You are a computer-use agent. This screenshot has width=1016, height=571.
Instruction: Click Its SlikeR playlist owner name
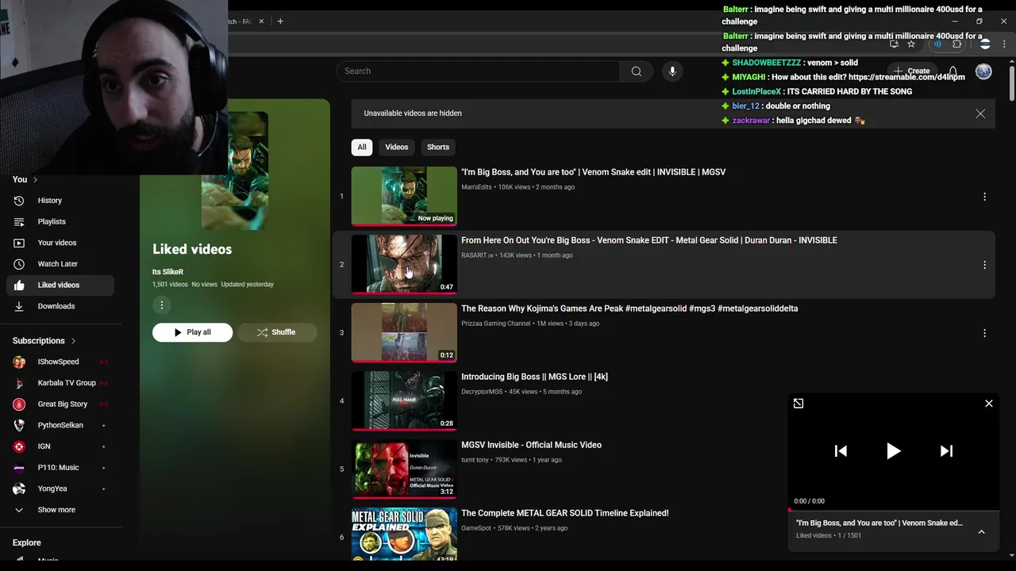coord(167,272)
